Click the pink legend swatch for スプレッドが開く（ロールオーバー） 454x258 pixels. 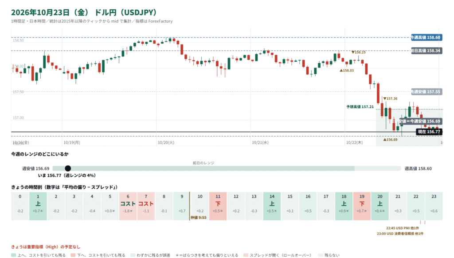click(x=246, y=255)
